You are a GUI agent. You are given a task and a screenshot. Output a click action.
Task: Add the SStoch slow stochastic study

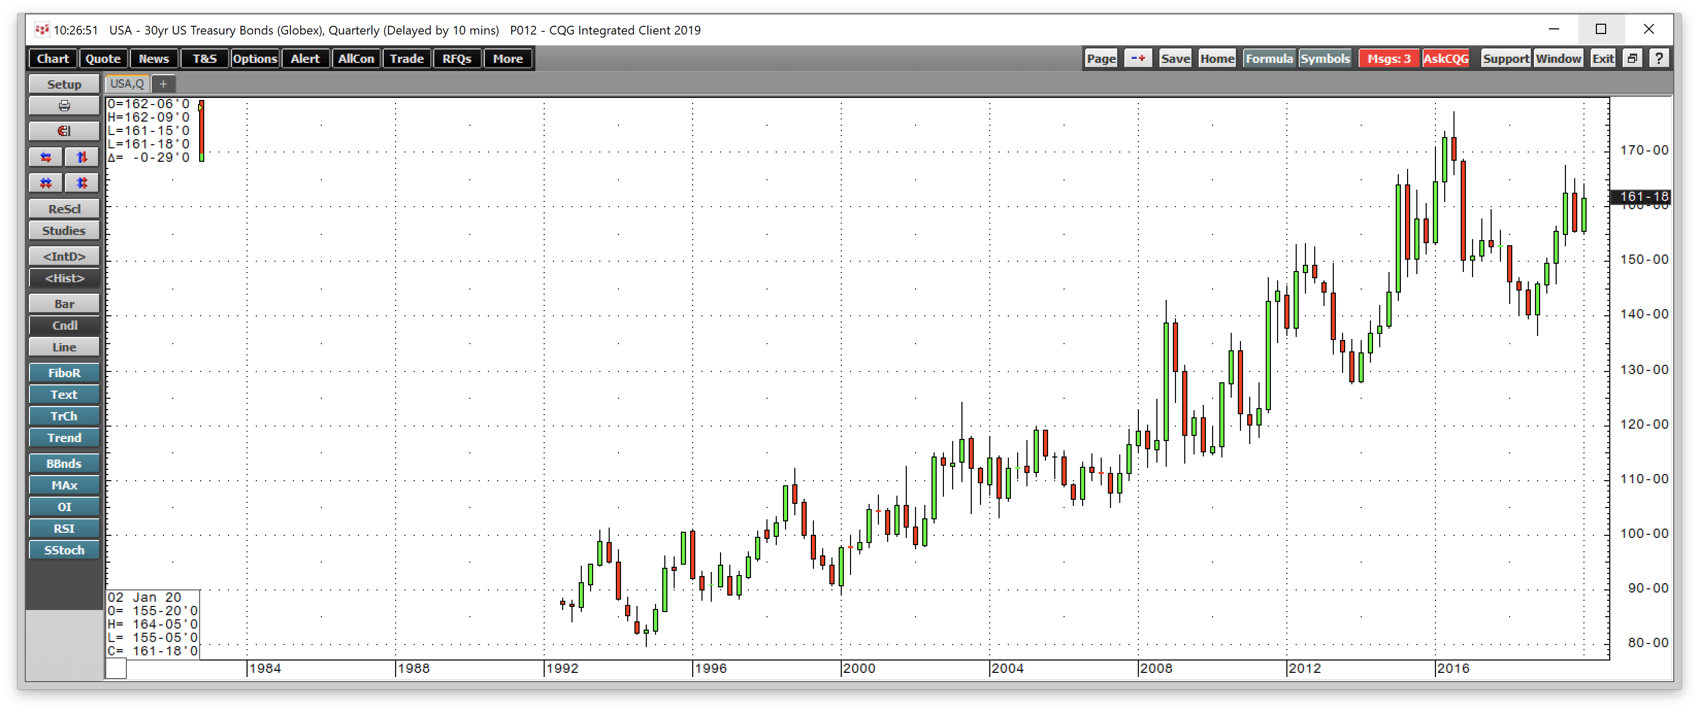(64, 550)
